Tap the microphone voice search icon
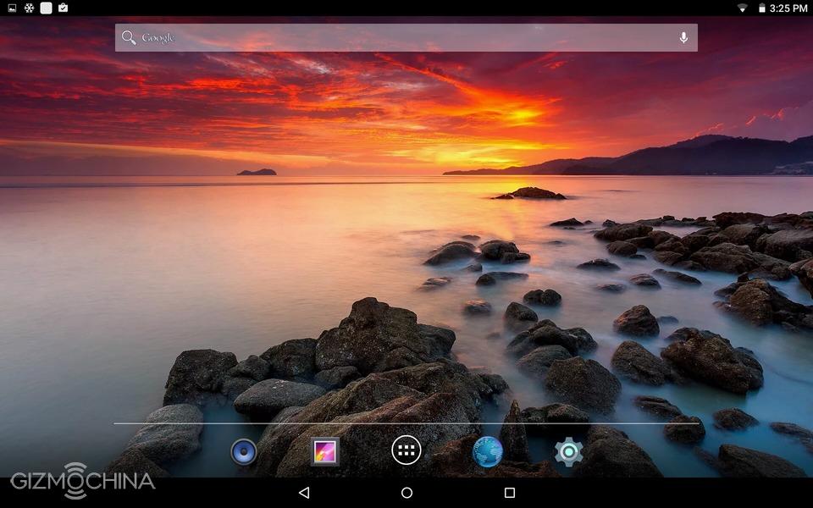This screenshot has height=508, width=813. click(683, 37)
